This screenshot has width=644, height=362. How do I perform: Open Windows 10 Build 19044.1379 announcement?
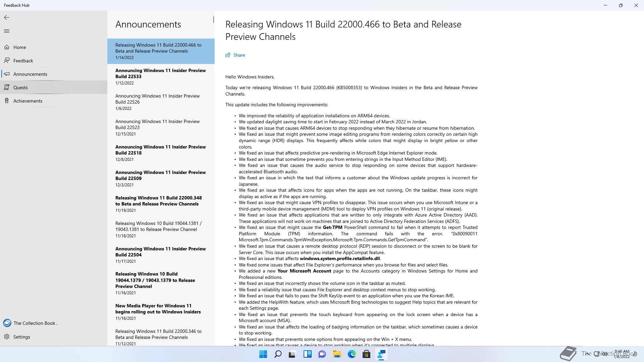pos(161,284)
